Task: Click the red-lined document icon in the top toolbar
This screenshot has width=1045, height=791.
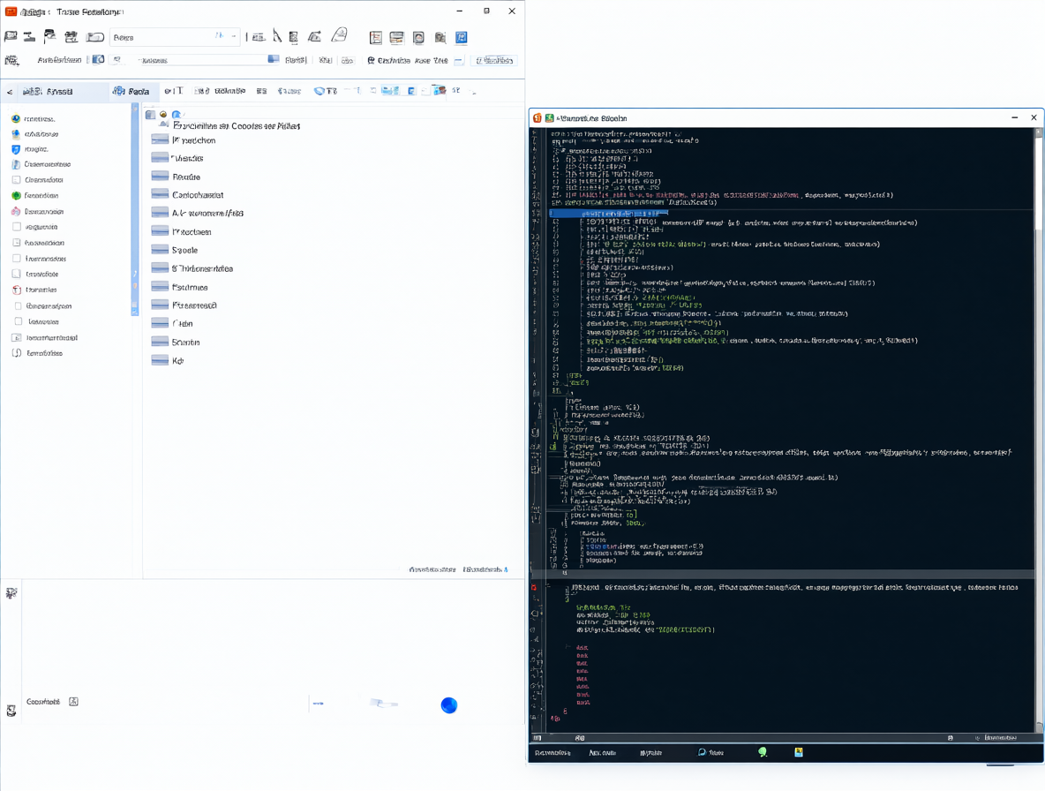Action: pos(376,38)
